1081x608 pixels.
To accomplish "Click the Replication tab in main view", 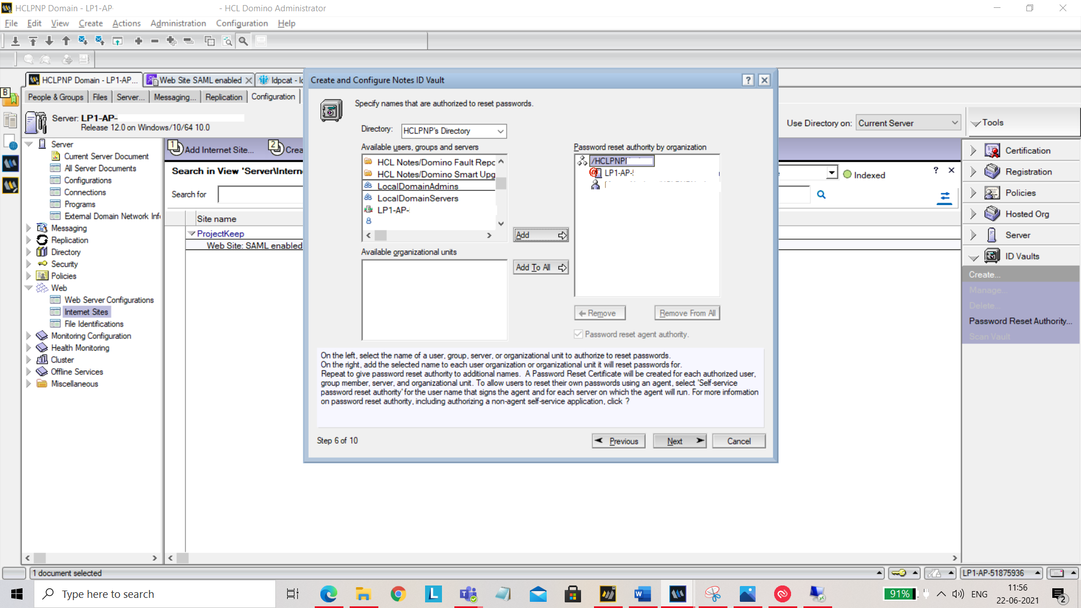I will coord(224,97).
